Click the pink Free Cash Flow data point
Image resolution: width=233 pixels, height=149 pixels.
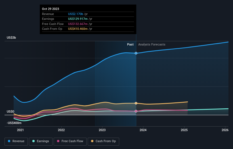(x=136, y=111)
